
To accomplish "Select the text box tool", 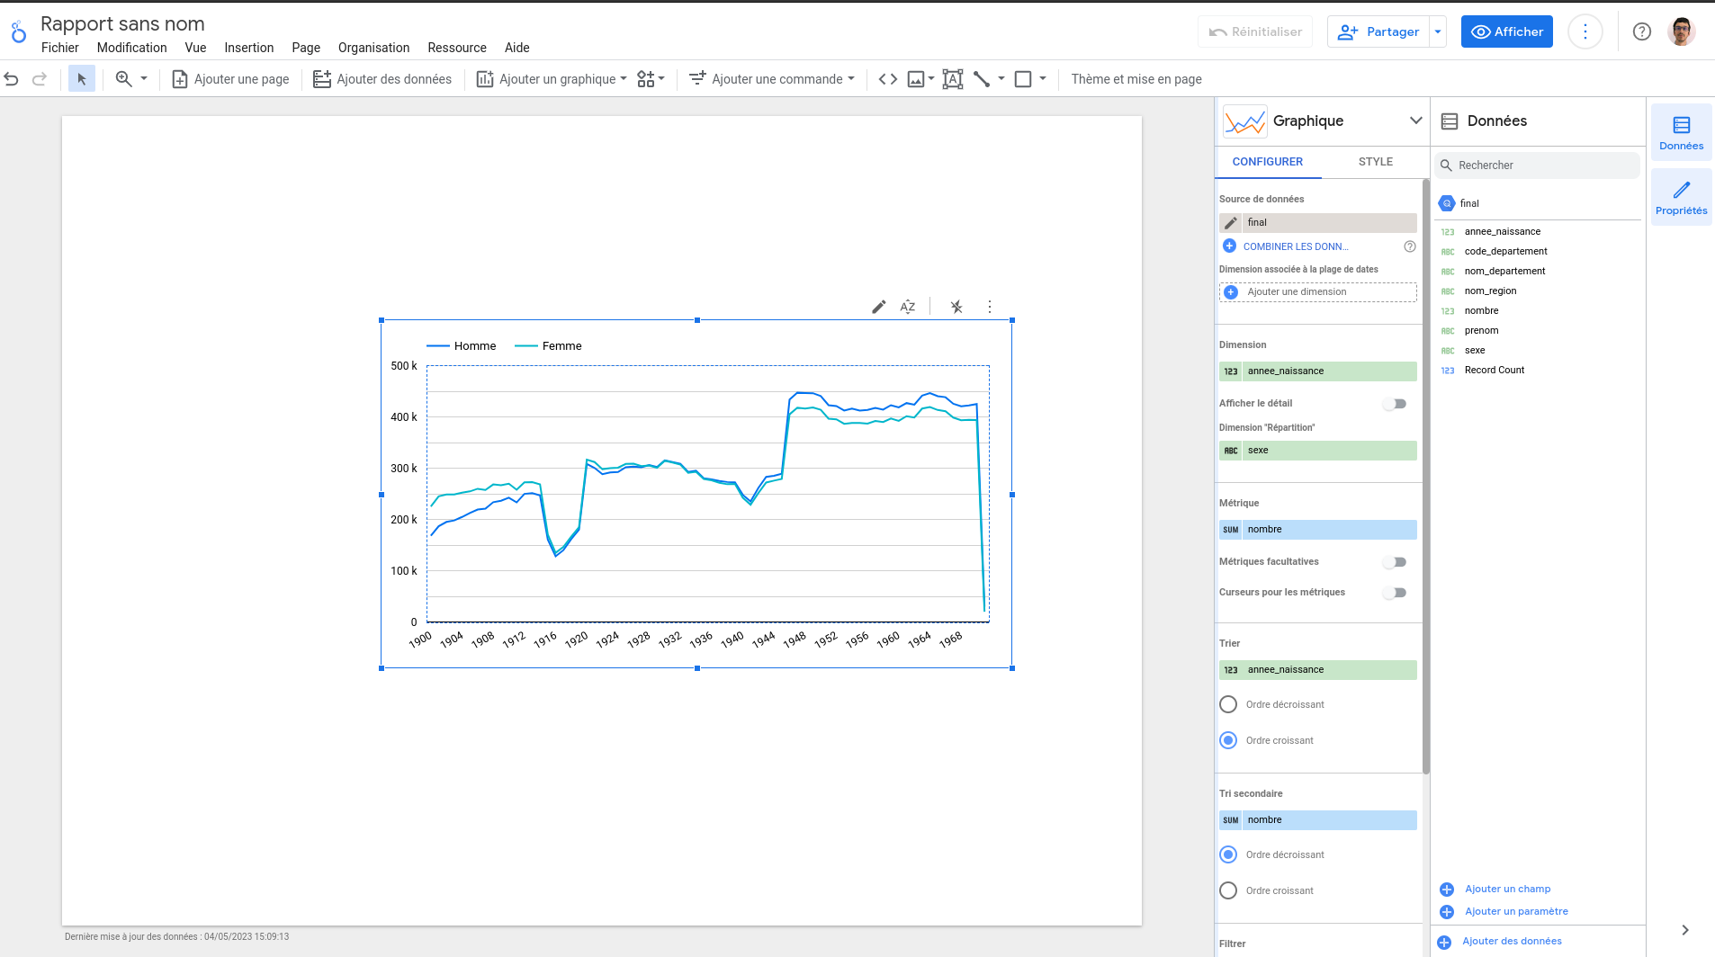I will point(953,79).
